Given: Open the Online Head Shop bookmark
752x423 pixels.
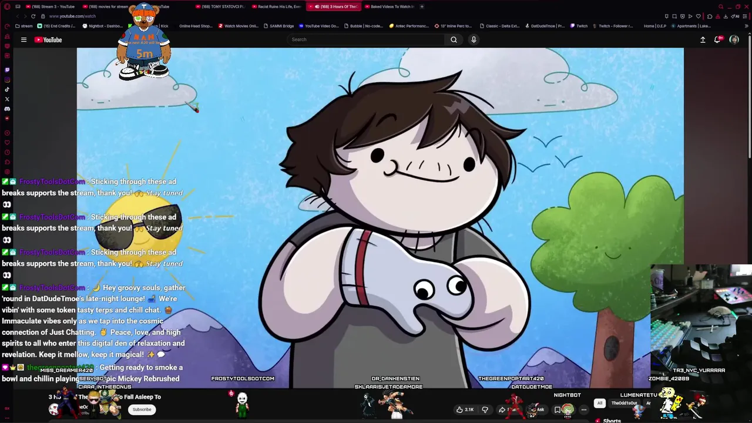Looking at the screenshot, I should (x=196, y=26).
